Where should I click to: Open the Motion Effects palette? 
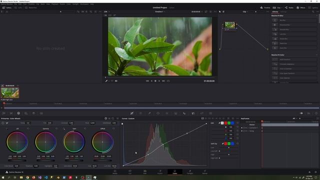pos(41,113)
